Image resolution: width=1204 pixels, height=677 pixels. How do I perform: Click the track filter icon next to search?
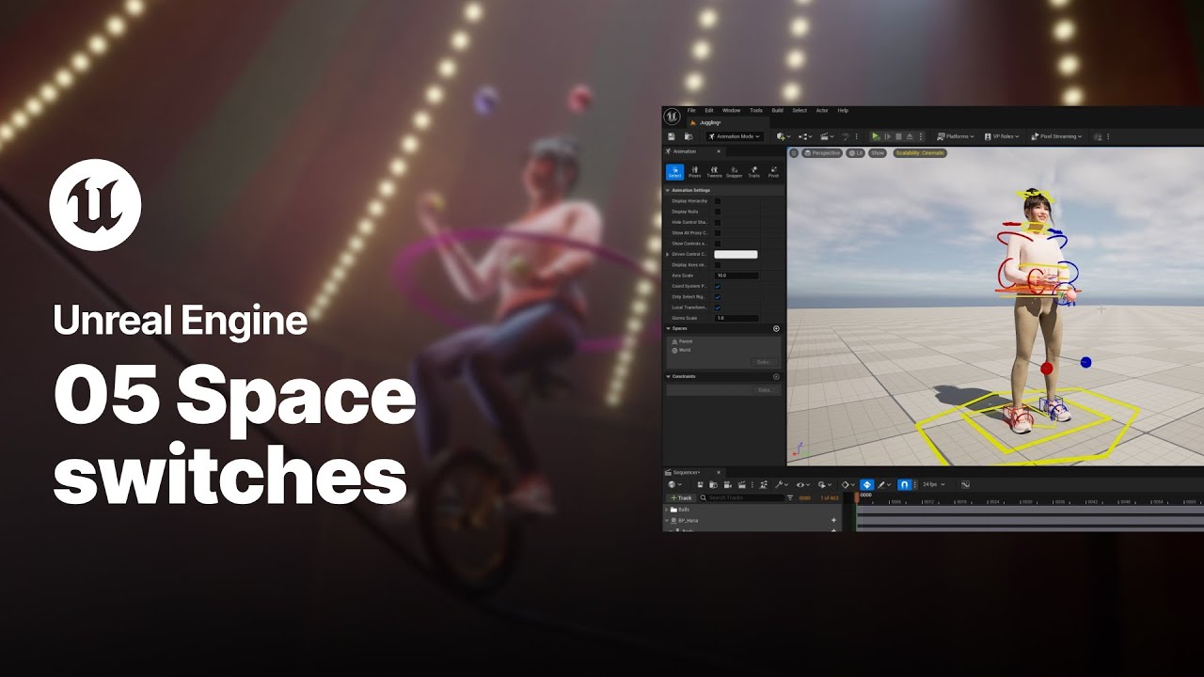[790, 497]
